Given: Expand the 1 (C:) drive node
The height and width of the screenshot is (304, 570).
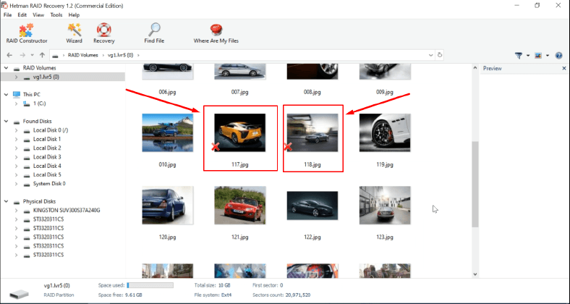Looking at the screenshot, I should point(16,104).
